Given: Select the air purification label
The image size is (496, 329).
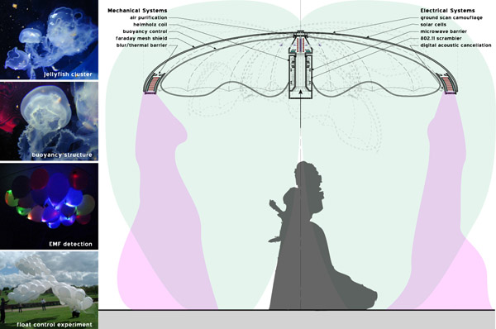Looking at the screenshot, I should [x=148, y=17].
